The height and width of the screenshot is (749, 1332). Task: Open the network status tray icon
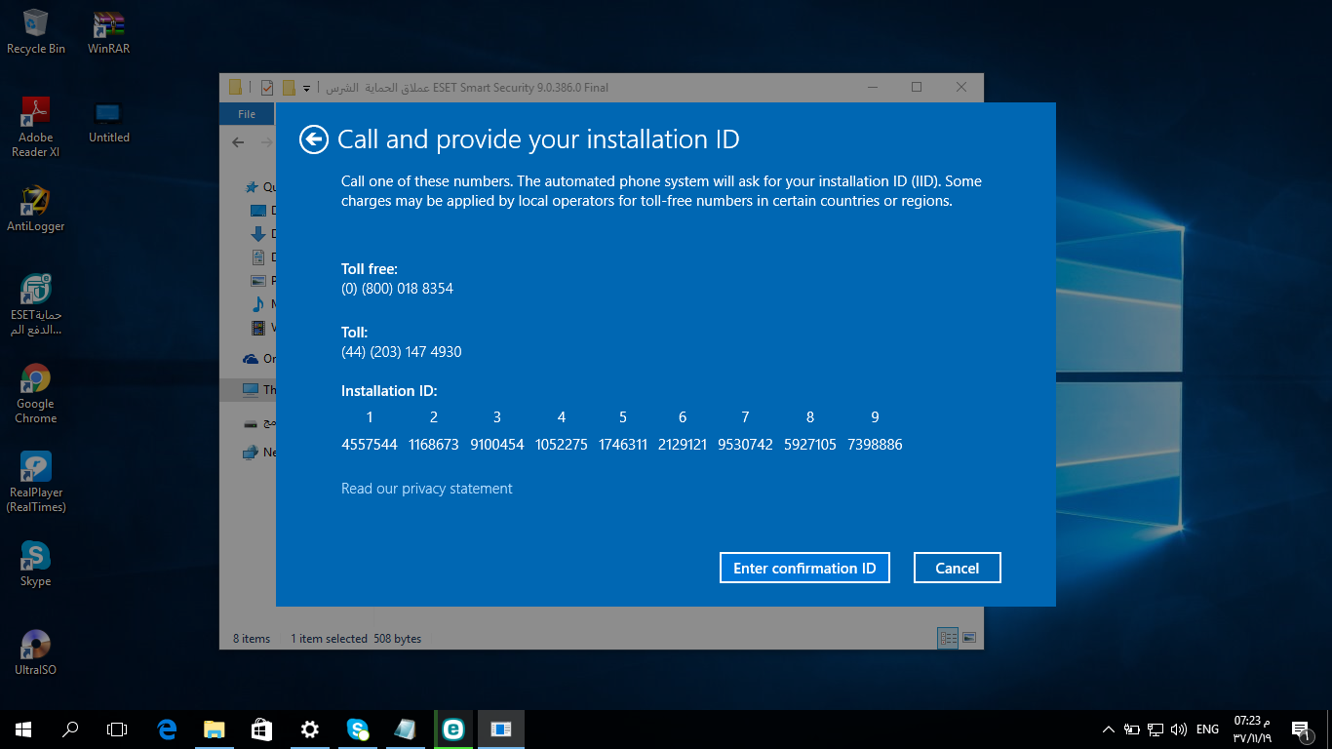1156,729
